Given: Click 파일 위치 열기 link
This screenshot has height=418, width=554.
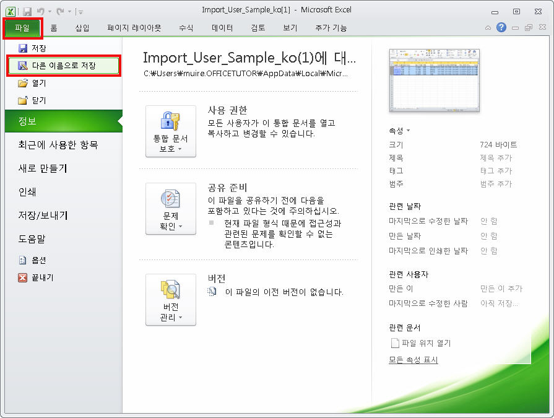Looking at the screenshot, I should point(421,343).
